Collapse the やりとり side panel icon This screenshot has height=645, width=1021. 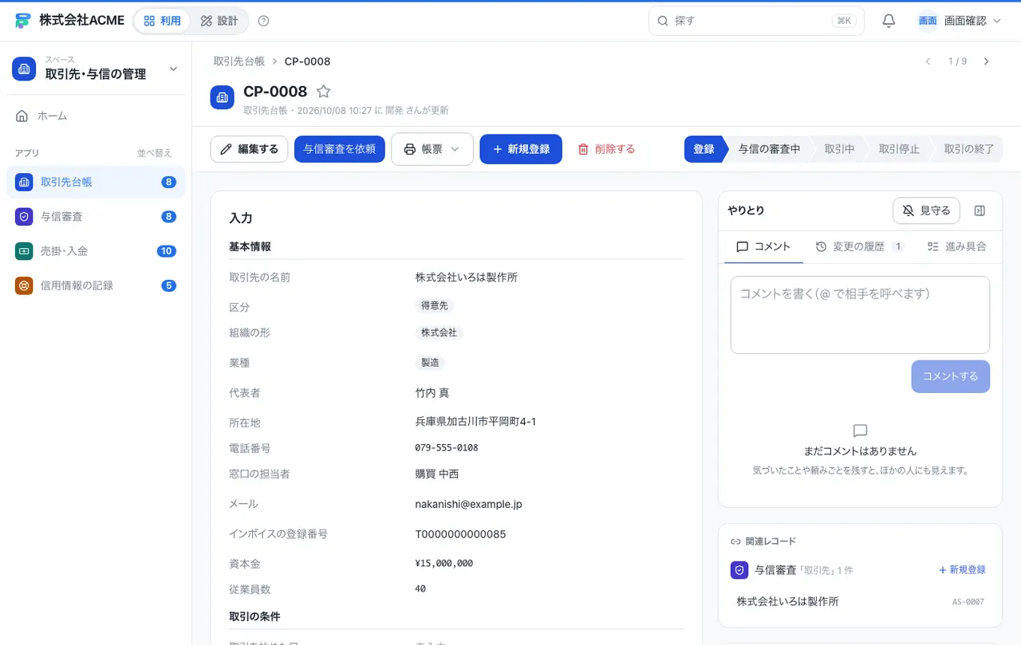[980, 210]
